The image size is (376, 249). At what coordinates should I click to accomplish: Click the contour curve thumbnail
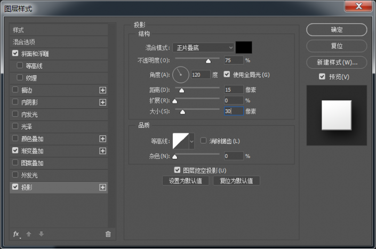point(181,141)
